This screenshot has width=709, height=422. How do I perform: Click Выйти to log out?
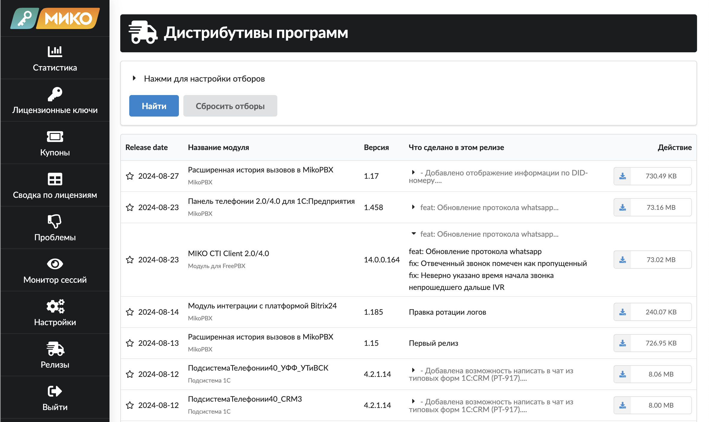click(55, 397)
